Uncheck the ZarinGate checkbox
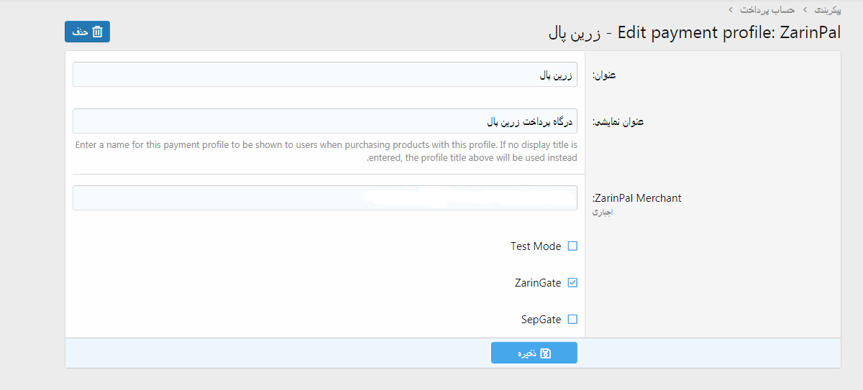Image resolution: width=863 pixels, height=390 pixels. coord(572,283)
